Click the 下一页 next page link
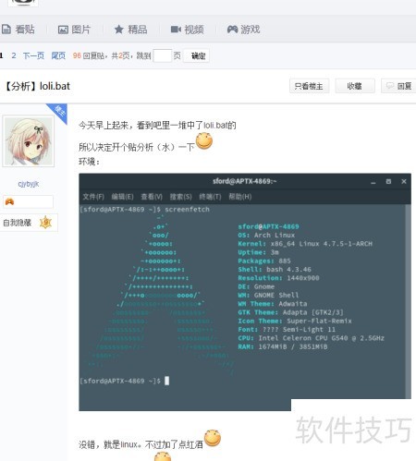 coord(33,55)
